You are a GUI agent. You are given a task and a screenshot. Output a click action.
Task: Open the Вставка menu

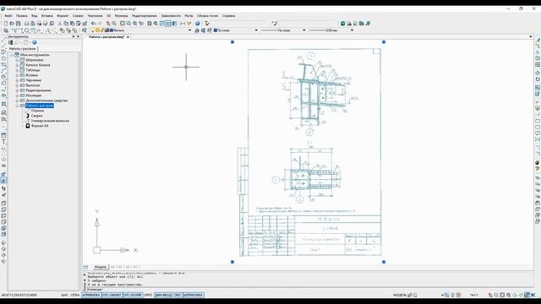click(x=47, y=16)
